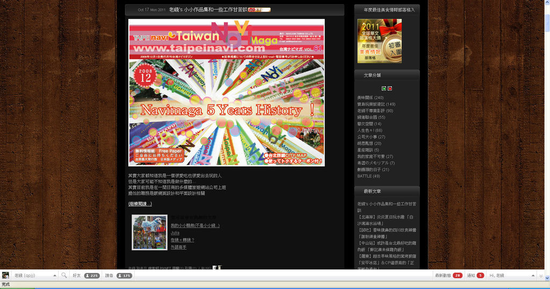This screenshot has height=289, width=550.
Task: Open related post 外語高手
Action: tap(178, 247)
